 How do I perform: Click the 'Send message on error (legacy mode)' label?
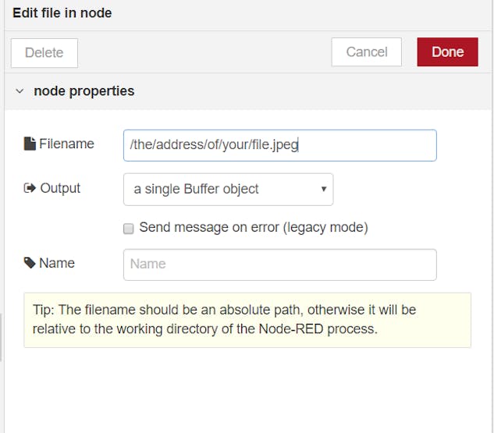[254, 227]
